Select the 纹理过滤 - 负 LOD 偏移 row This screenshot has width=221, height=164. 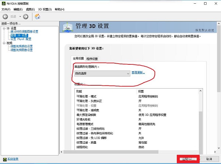137,138
